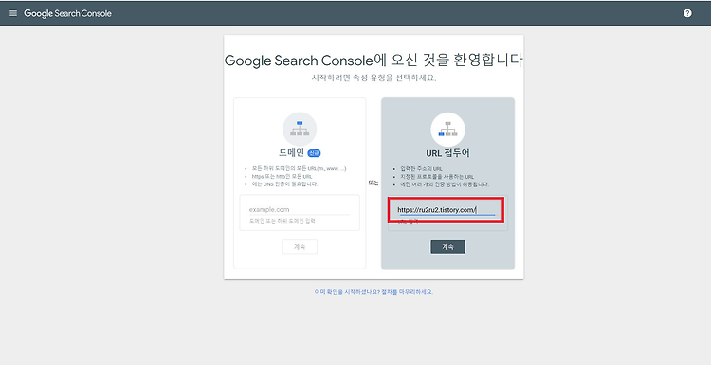Click the URL prefix input with ru2ru2.tistory.com
Screen dimensions: 711x365
[x=447, y=210]
